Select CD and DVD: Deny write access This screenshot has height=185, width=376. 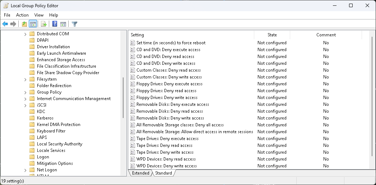coord(166,63)
